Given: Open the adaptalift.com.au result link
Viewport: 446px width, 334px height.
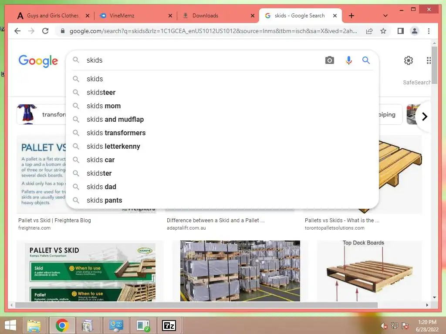Looking at the screenshot, I should tap(186, 228).
